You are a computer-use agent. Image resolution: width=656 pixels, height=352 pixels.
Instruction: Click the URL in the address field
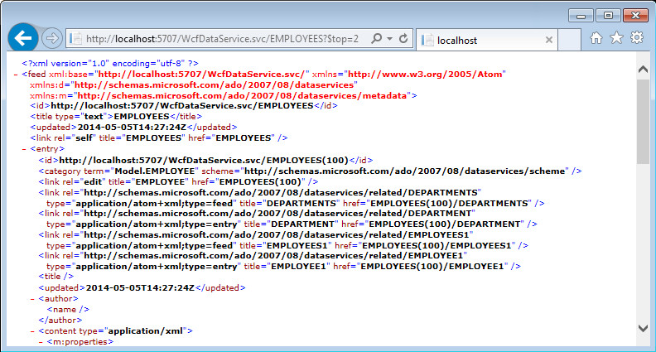(222, 39)
